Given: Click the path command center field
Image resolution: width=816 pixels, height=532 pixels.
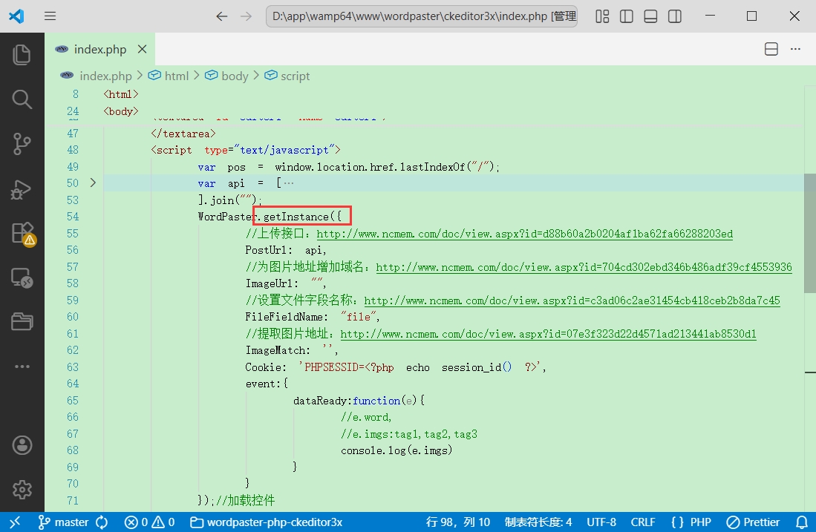Looking at the screenshot, I should pyautogui.click(x=422, y=16).
